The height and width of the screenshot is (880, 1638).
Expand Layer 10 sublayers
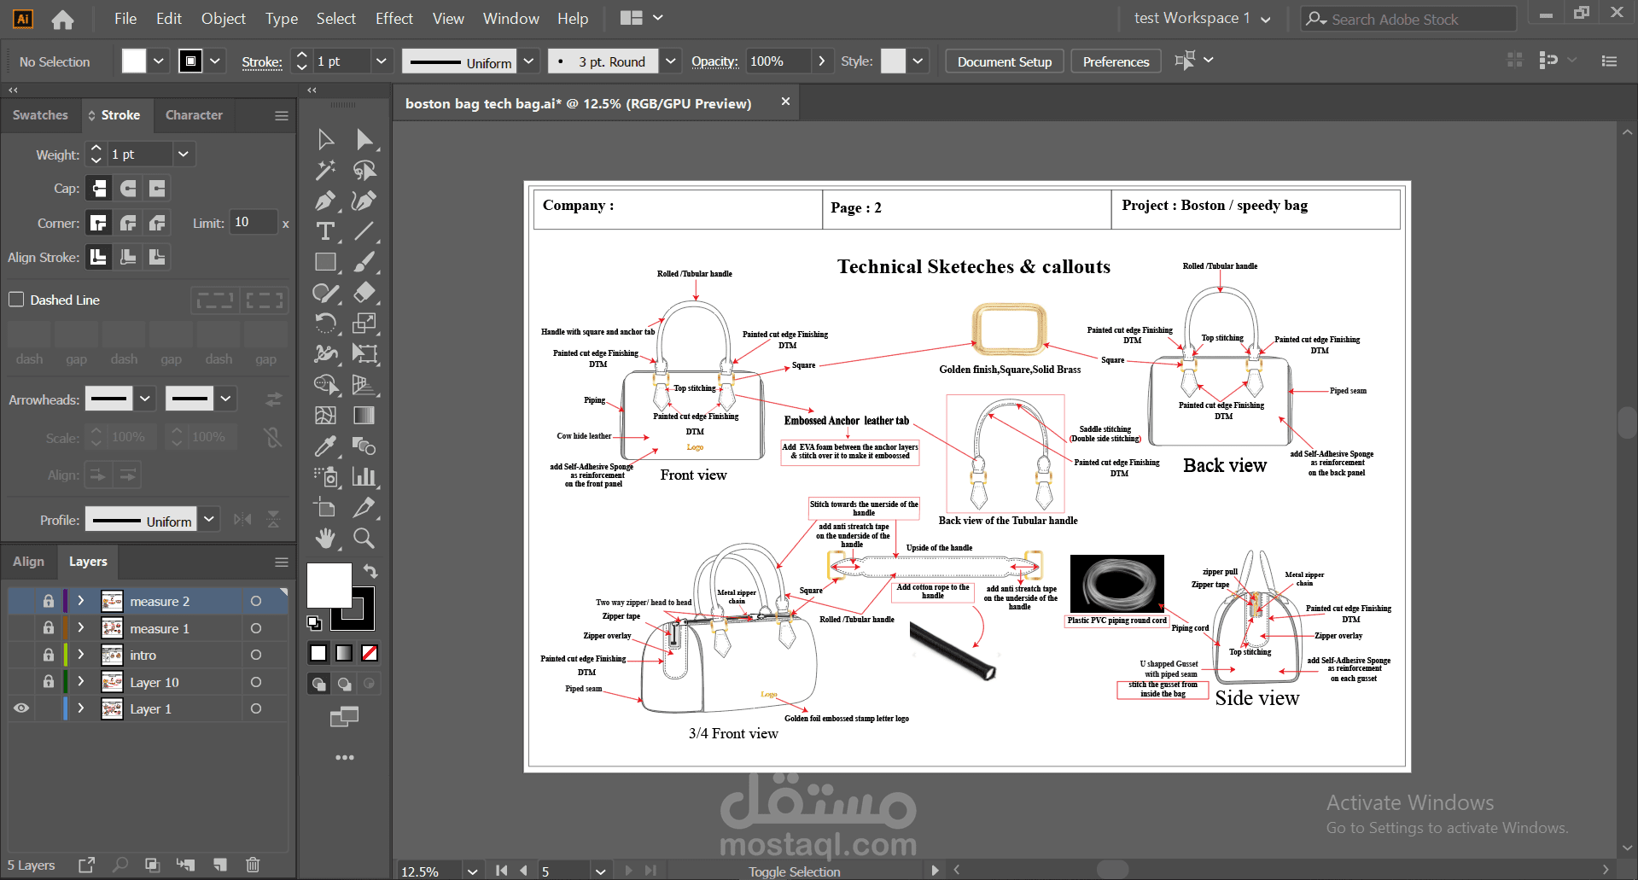coord(81,682)
